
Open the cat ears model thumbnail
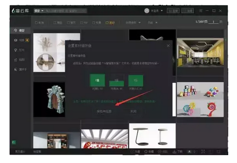153,35
